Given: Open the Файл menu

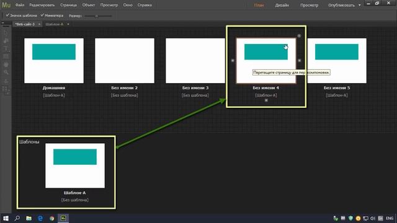Looking at the screenshot, I should (x=20, y=5).
